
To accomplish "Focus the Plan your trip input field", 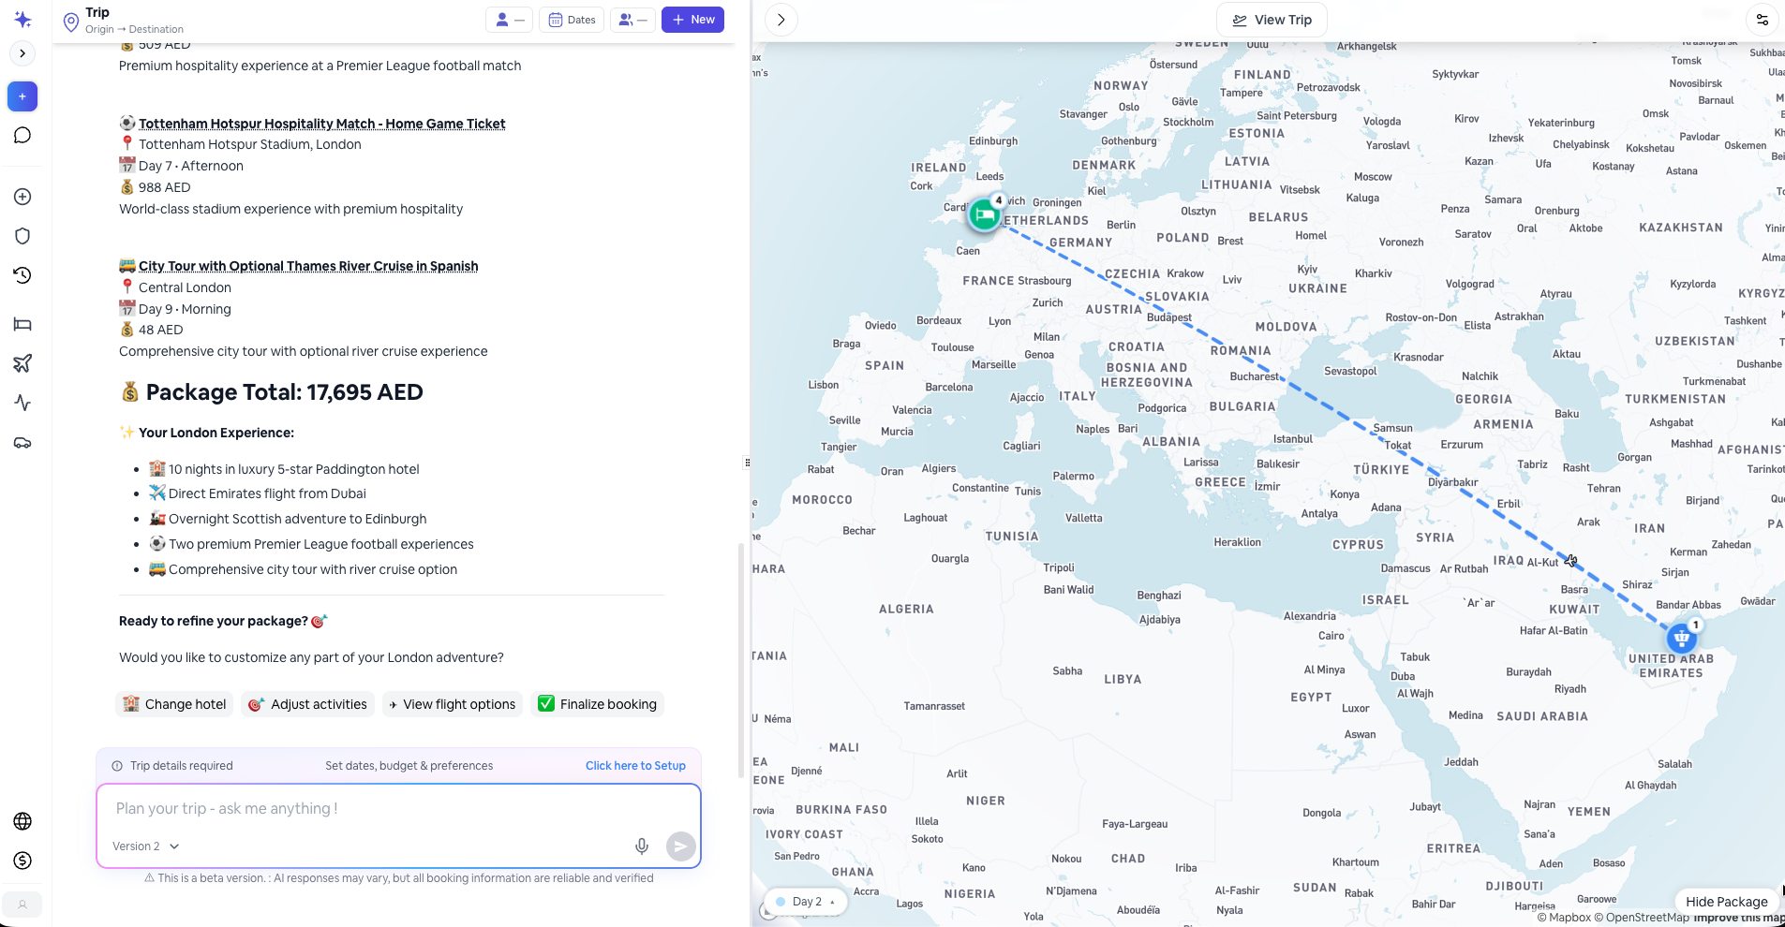I will click(398, 808).
